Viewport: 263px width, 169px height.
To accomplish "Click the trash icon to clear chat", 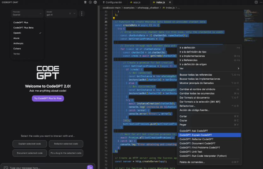I will [x=85, y=2].
